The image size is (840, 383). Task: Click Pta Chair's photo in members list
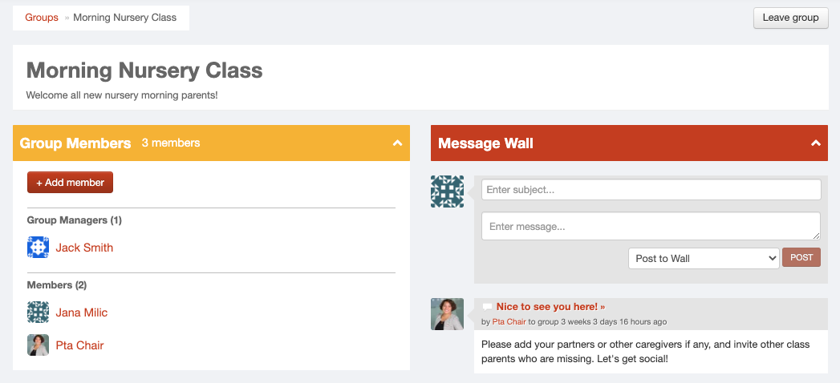coord(38,345)
